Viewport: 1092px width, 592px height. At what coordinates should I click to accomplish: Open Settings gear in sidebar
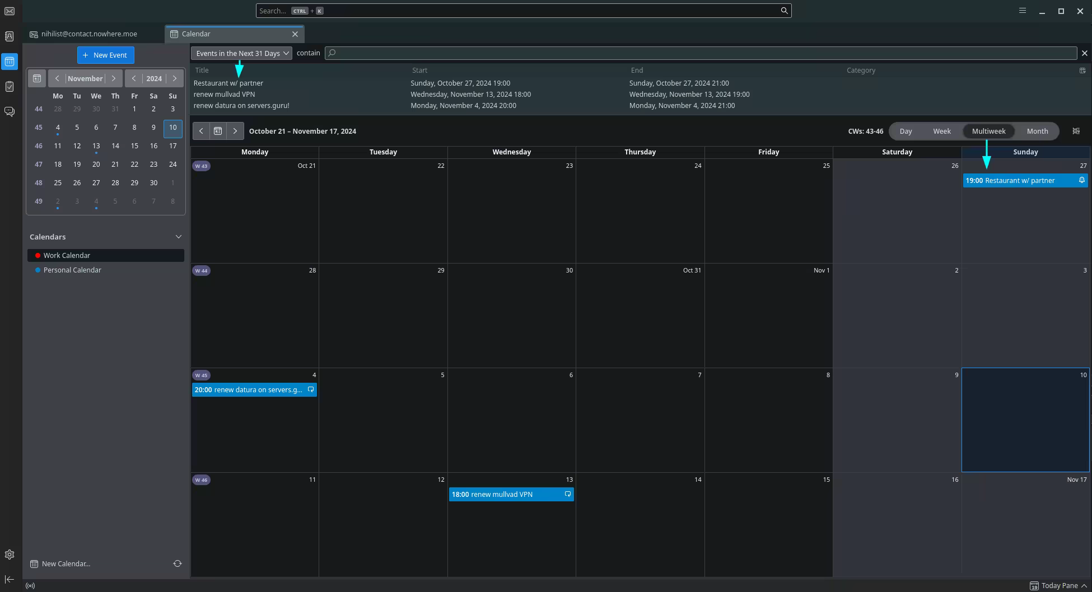click(x=10, y=555)
